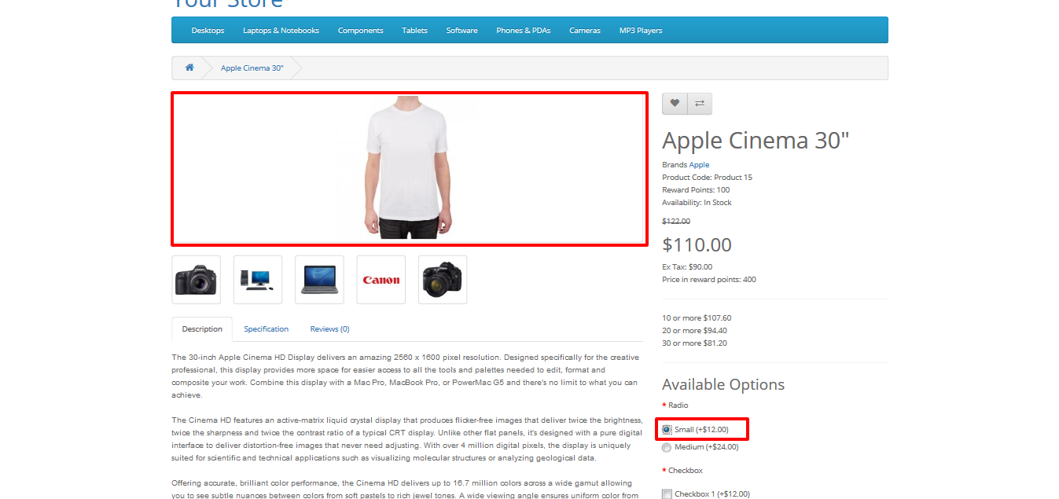Open the Cameras category
The width and height of the screenshot is (1059, 499).
tap(585, 31)
